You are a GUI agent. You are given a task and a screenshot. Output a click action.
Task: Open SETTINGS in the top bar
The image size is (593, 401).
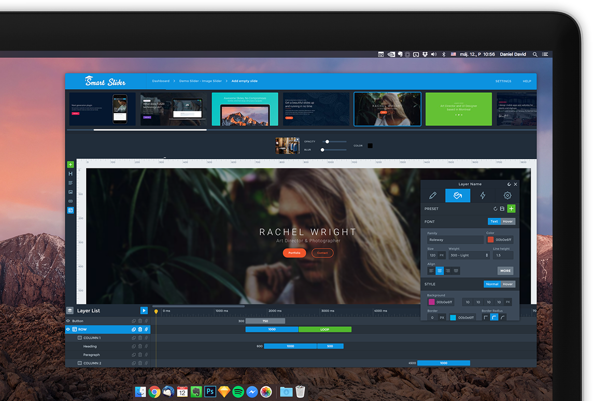503,81
